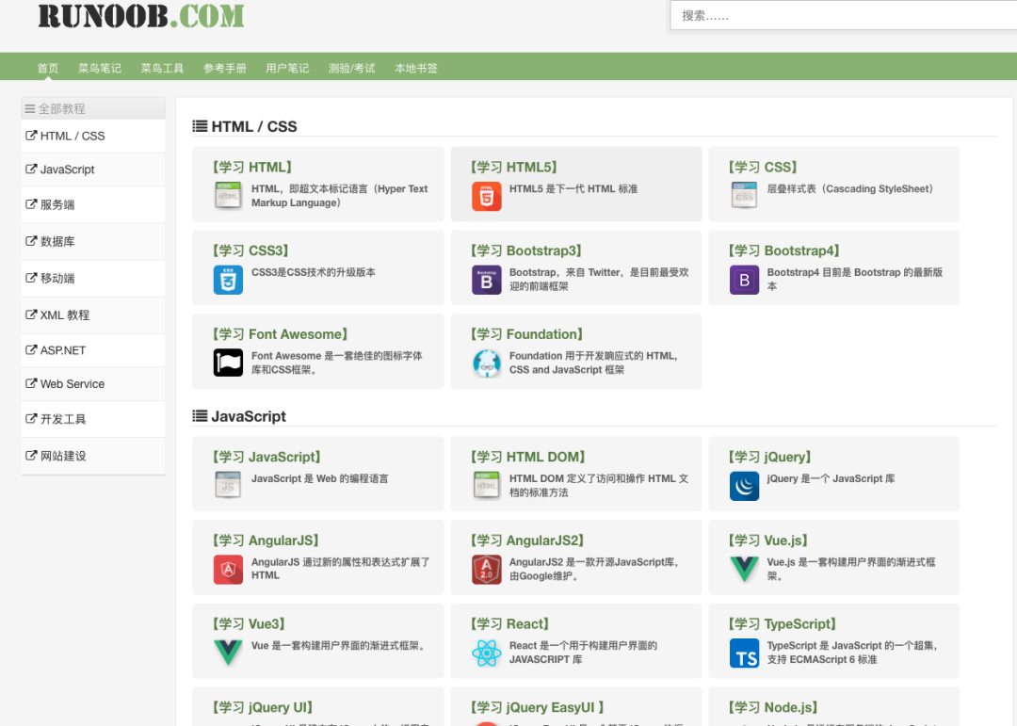Click the external-link icon beside 数据库

click(30, 241)
